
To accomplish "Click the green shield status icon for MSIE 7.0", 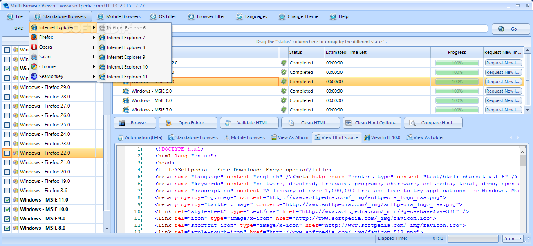I will (x=284, y=110).
